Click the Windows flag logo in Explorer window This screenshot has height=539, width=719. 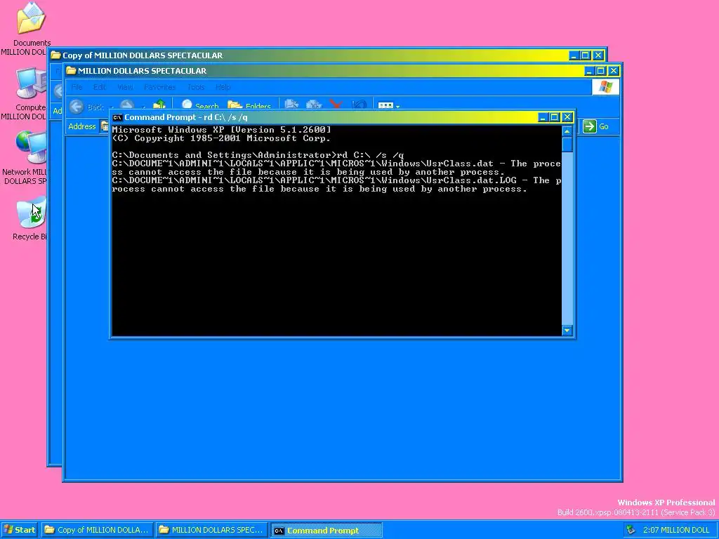[x=605, y=87]
